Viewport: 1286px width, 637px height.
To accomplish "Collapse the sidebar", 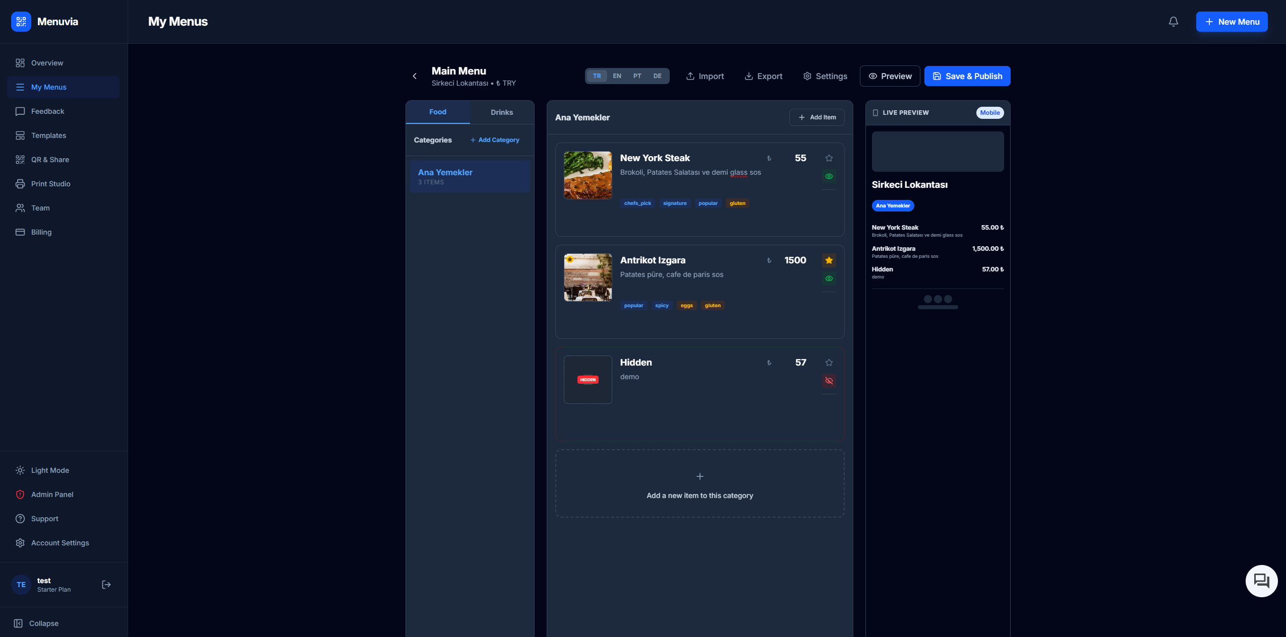I will pos(43,623).
